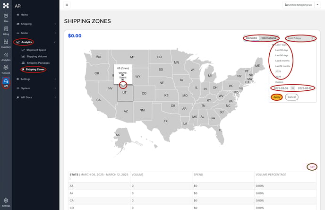Click the start date field 2025-03-06
The height and width of the screenshot is (210, 325).
(281, 88)
